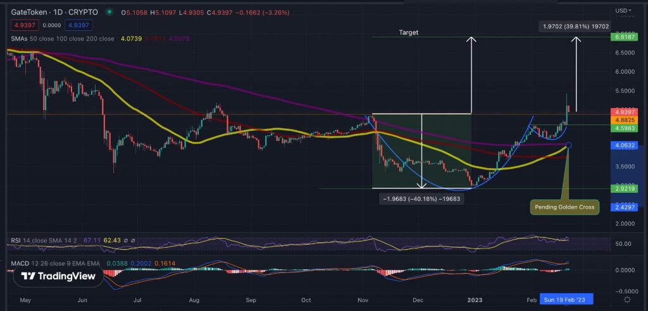This screenshot has height=311, width=648.
Task: Click the second RSI null symbol
Action: (x=133, y=240)
